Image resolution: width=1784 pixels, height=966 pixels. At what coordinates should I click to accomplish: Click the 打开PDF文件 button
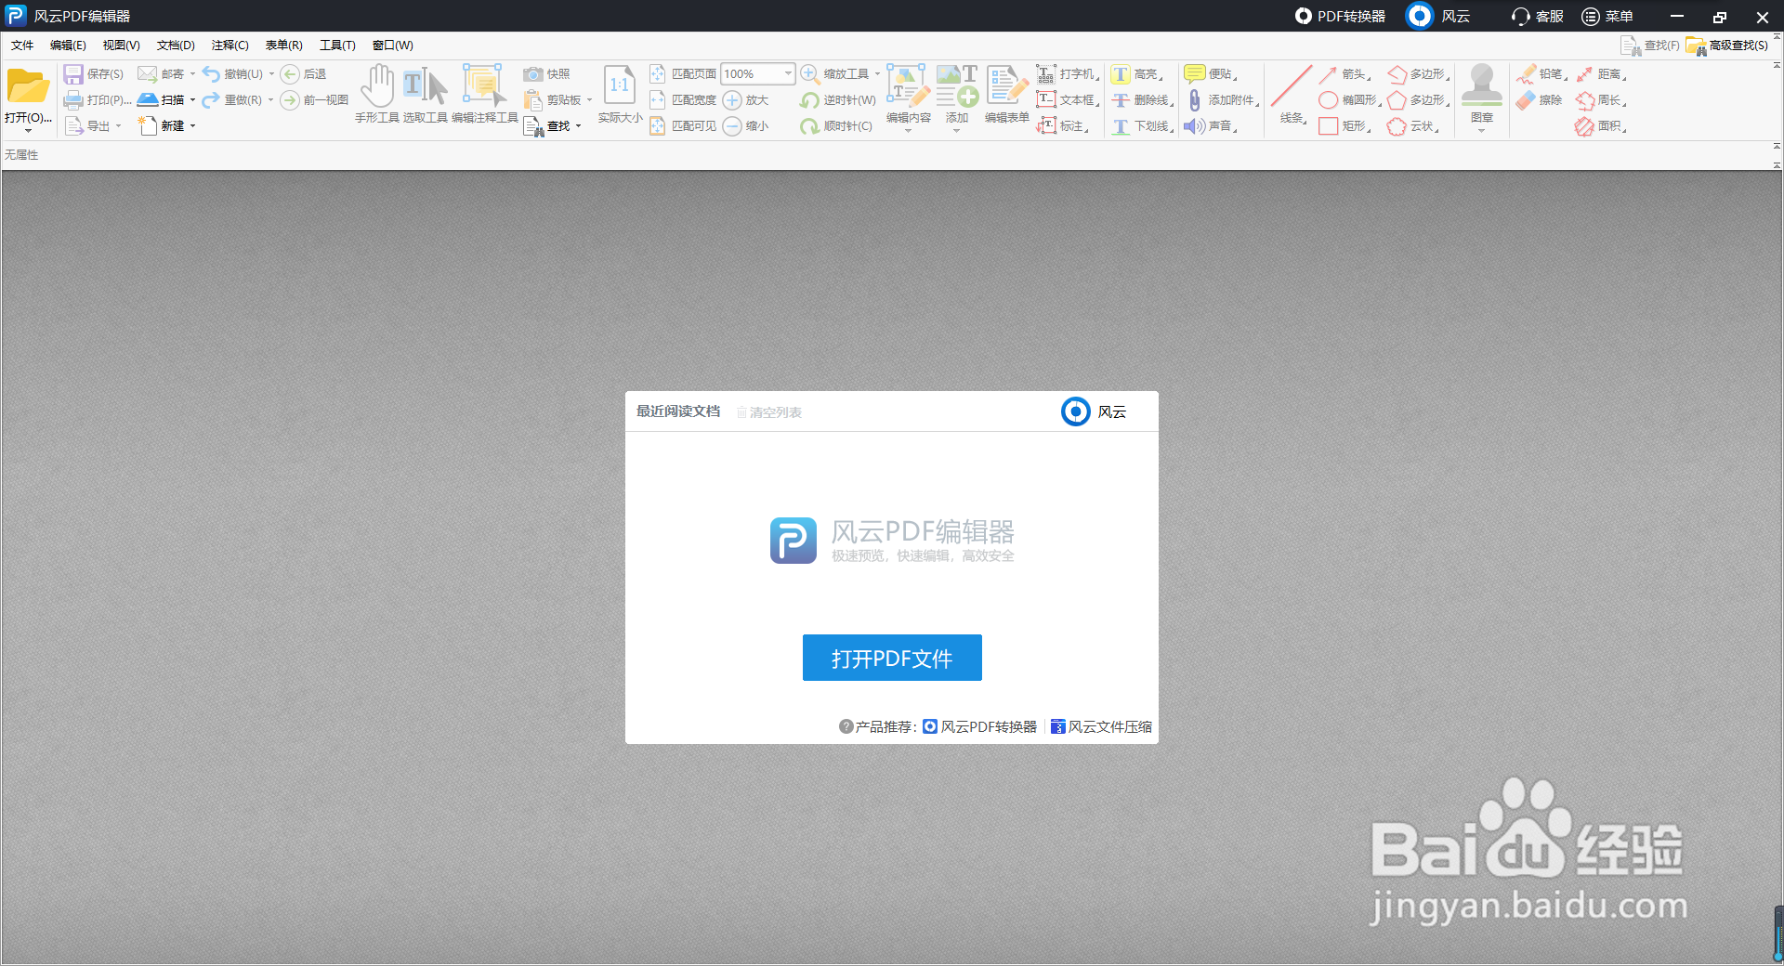(x=892, y=658)
